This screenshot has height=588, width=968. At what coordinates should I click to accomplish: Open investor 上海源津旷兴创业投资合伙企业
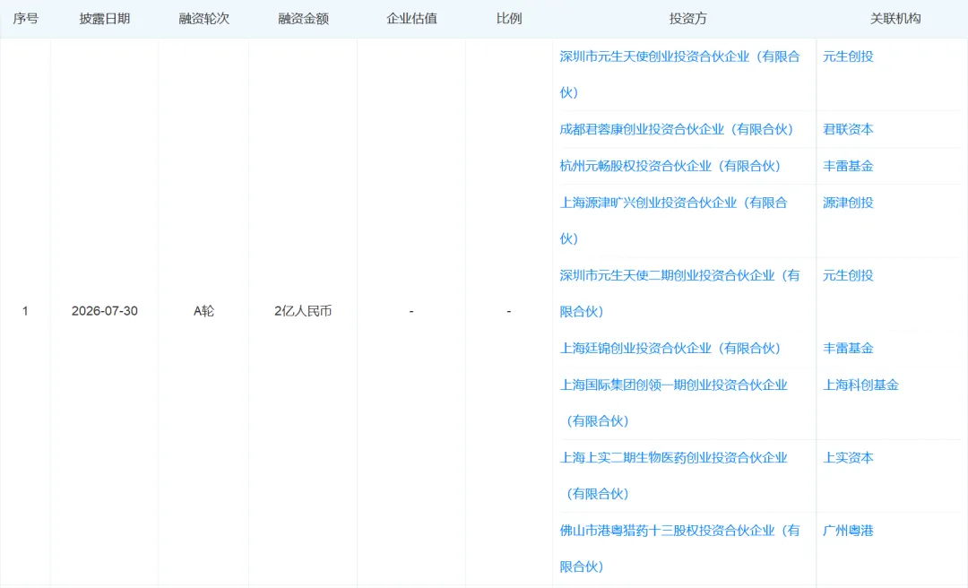point(673,220)
